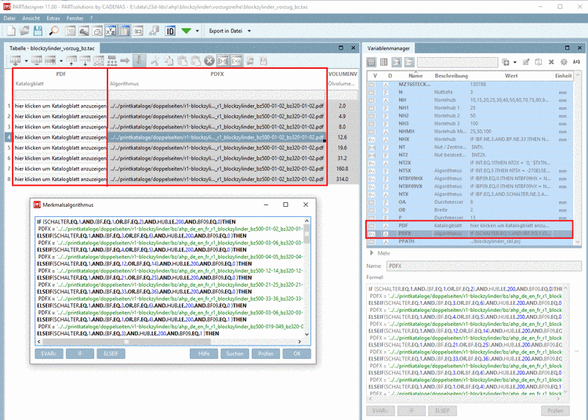Click the scissors cut icon in table toolbar
Screen dimensions: 588x420
coord(155,60)
